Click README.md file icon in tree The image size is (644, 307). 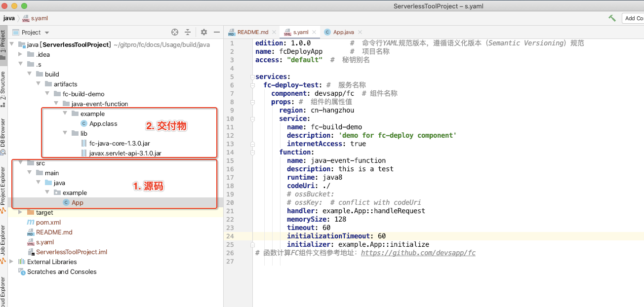(31, 232)
